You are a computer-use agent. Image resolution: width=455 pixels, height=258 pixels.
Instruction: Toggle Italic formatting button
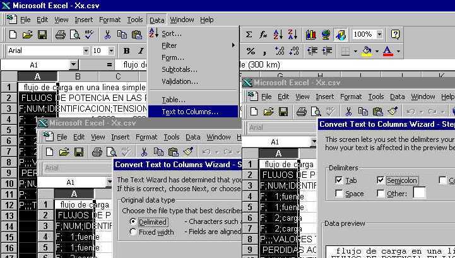click(141, 51)
